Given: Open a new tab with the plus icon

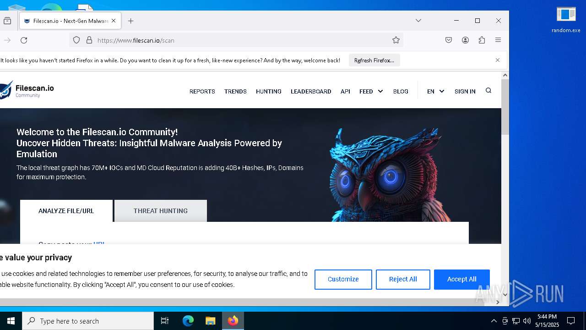Looking at the screenshot, I should tap(131, 21).
